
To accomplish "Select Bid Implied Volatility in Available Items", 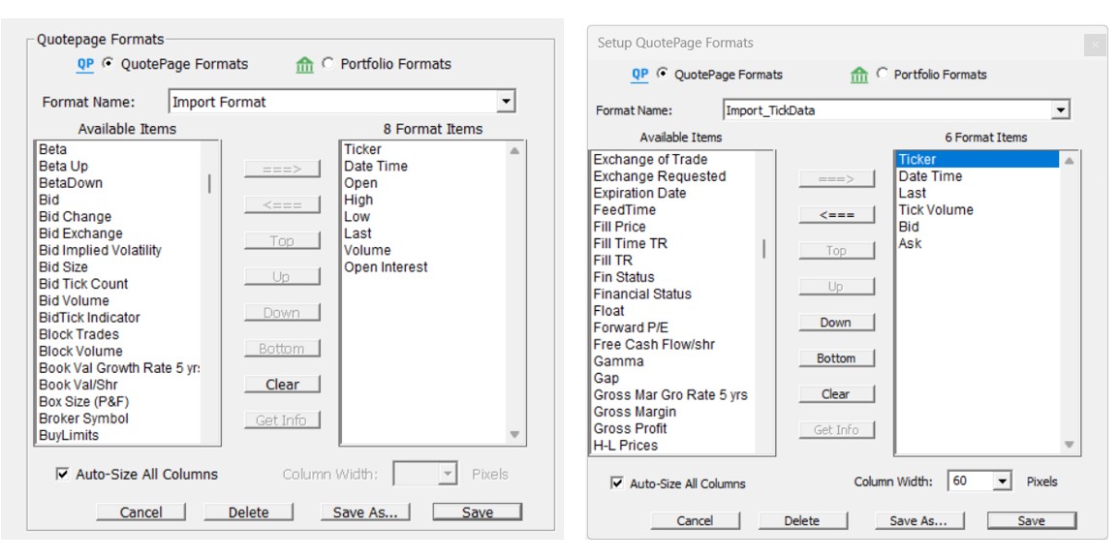I will (100, 250).
